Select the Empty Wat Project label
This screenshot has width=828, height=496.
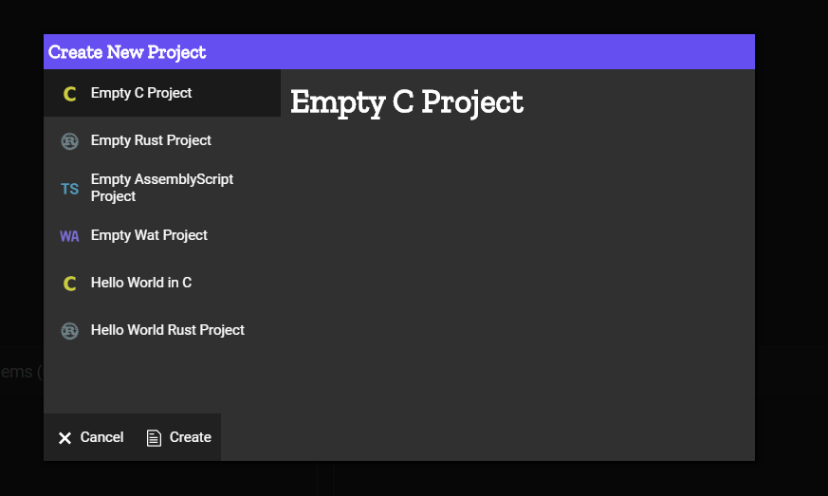[x=149, y=235]
